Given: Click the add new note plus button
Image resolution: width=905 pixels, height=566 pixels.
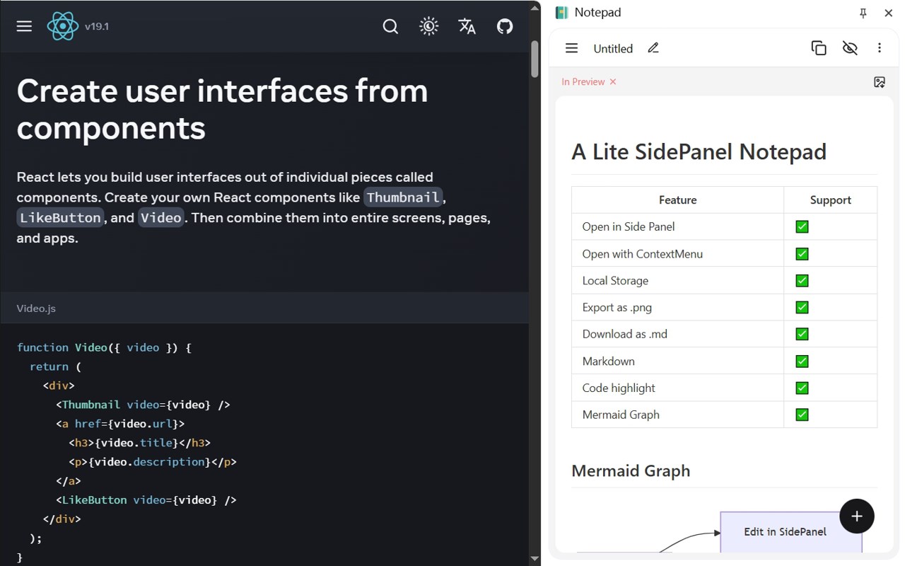Looking at the screenshot, I should pyautogui.click(x=857, y=516).
